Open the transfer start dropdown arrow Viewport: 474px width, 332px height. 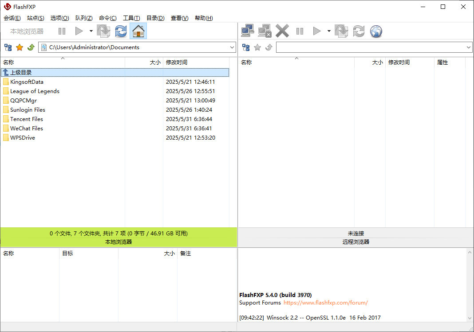[91, 31]
